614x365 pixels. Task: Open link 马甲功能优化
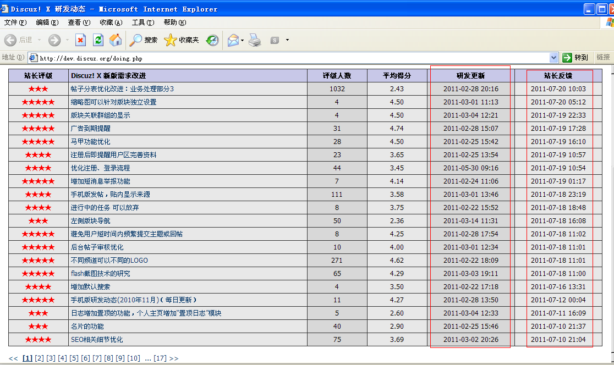[90, 142]
